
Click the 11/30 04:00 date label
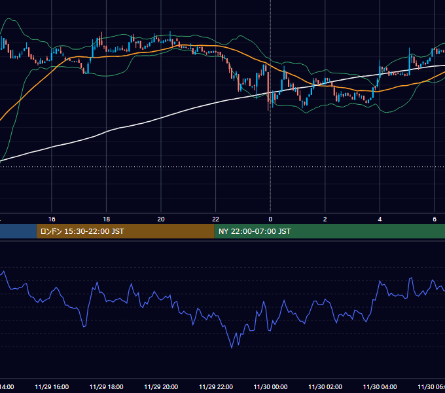tap(380, 386)
